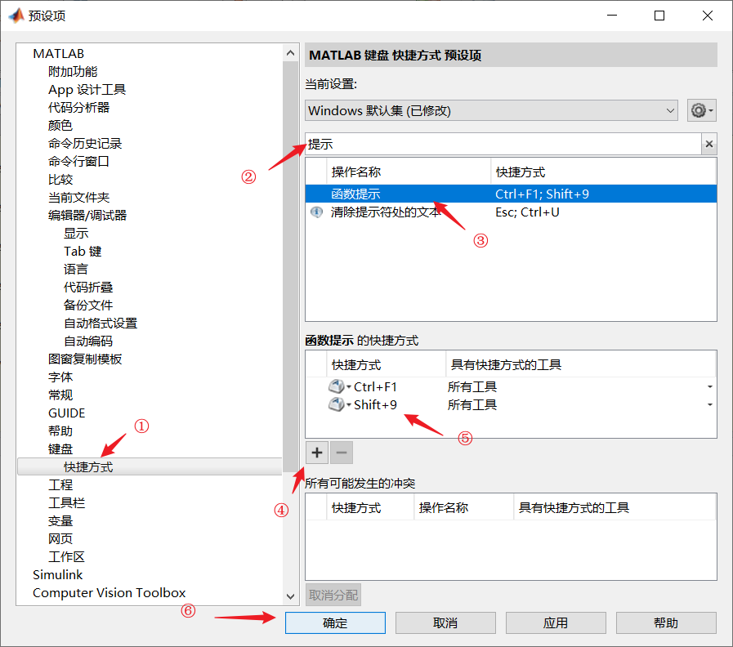Viewport: 733px width, 647px height.
Task: Click the 确定 button
Action: (335, 622)
